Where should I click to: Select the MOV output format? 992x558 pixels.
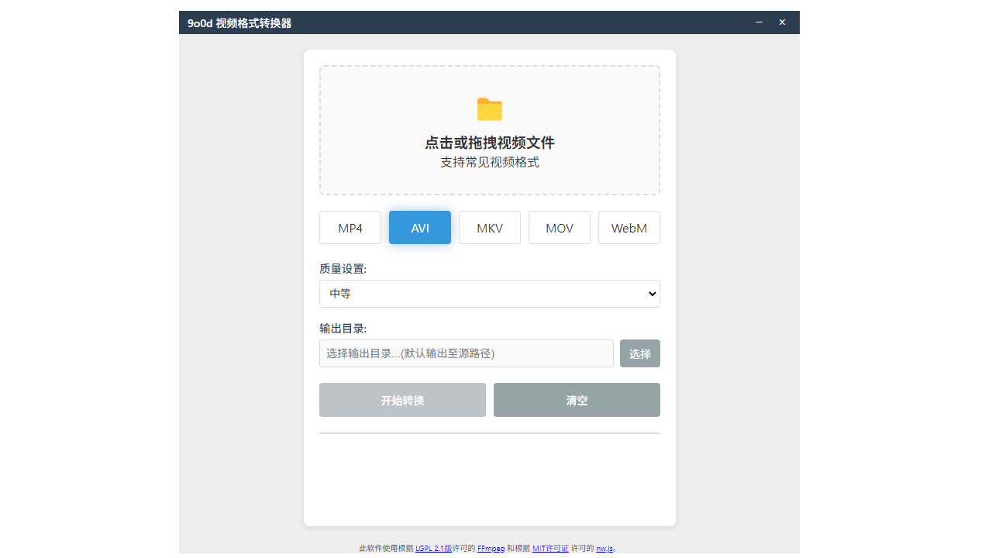(559, 227)
